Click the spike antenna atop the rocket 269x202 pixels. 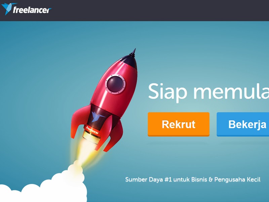click(133, 52)
